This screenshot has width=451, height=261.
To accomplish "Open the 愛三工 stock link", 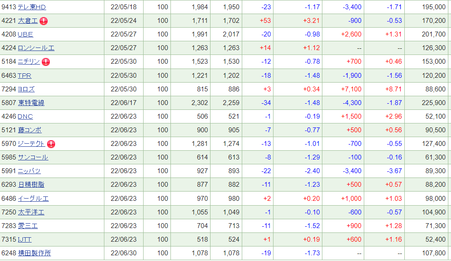I will 28,226.
